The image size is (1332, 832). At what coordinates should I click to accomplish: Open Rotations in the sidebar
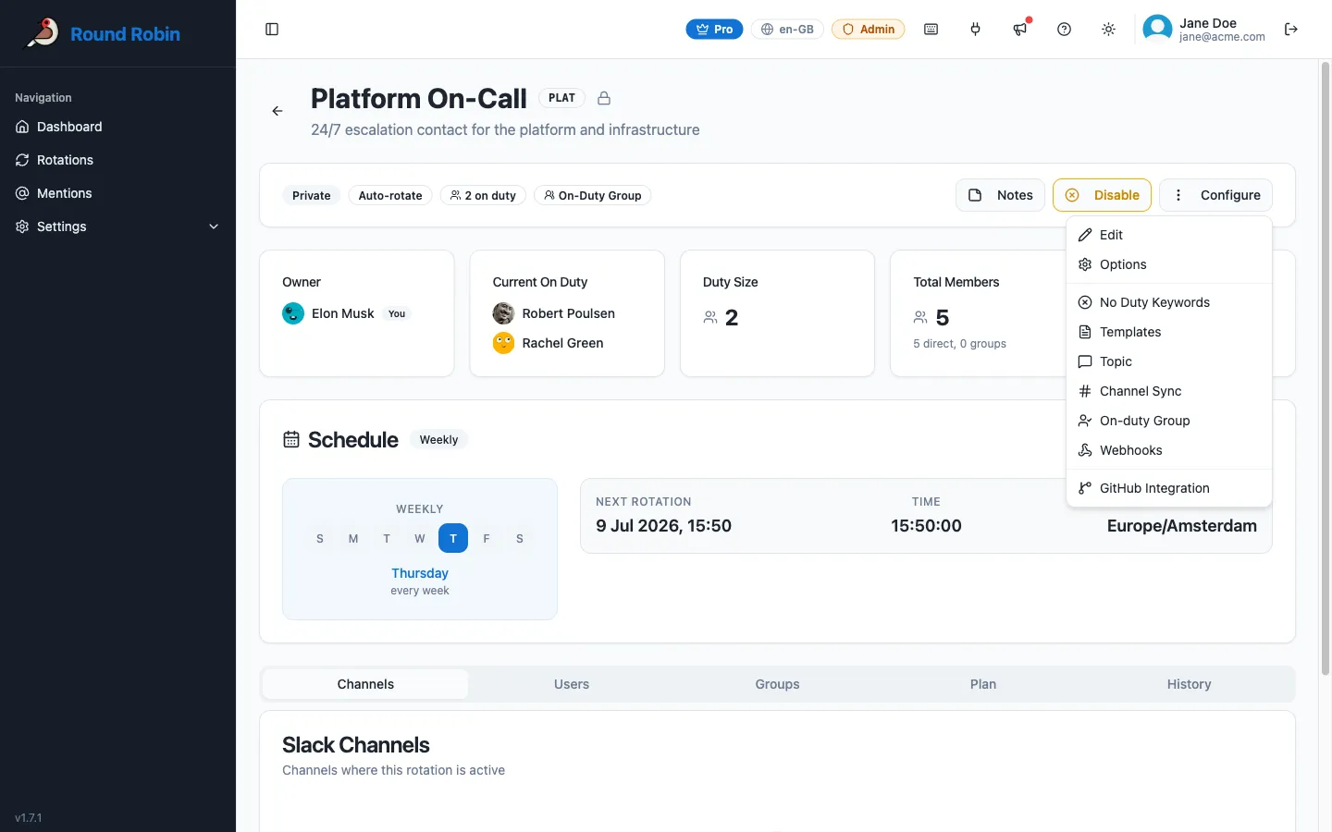pos(118,160)
